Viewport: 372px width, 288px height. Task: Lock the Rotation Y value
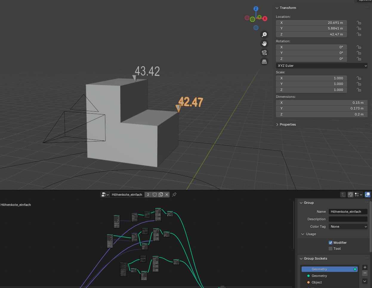(359, 53)
